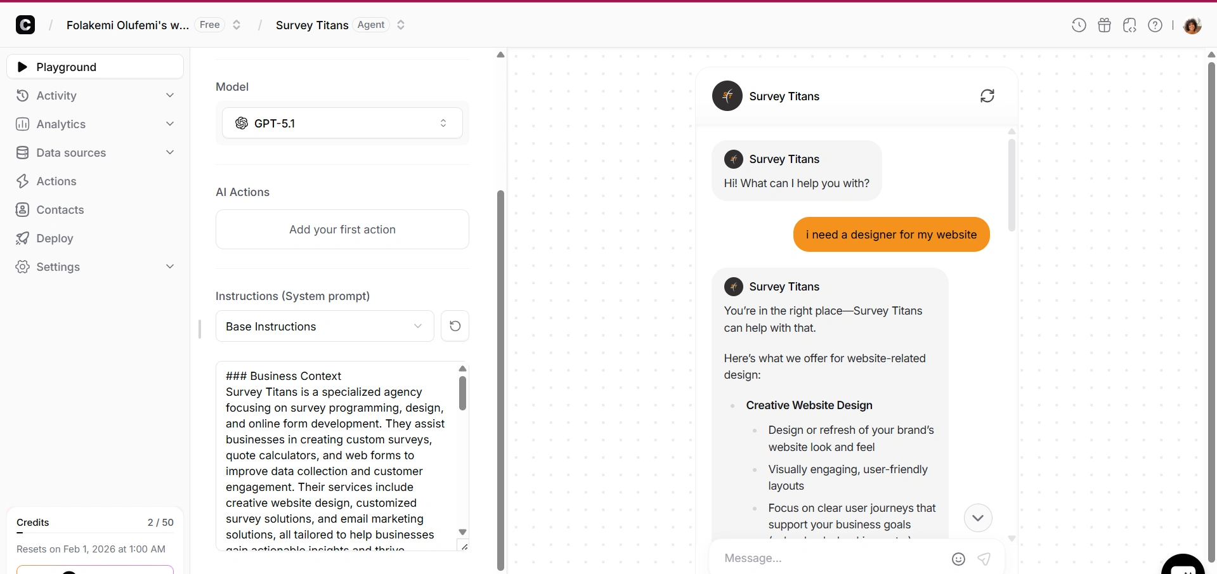The width and height of the screenshot is (1217, 574).
Task: Click the "Model" section label
Action: [x=232, y=87]
